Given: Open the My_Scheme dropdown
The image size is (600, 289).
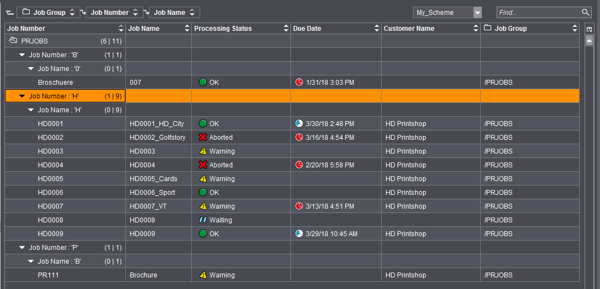Looking at the screenshot, I should 477,13.
